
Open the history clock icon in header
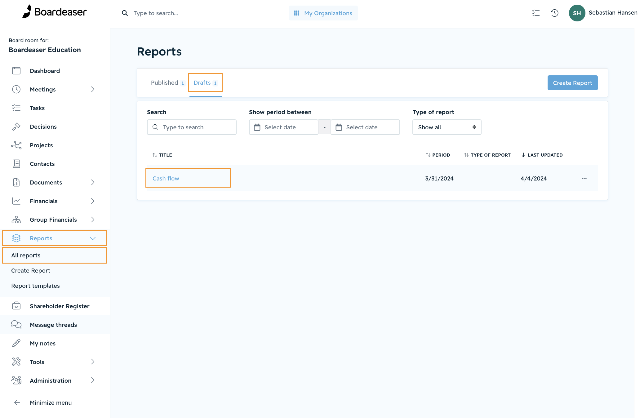click(554, 13)
